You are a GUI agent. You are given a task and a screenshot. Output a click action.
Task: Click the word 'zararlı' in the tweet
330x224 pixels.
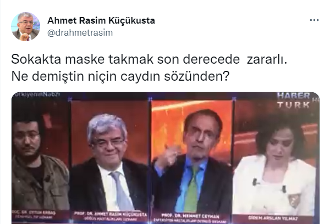(x=267, y=59)
